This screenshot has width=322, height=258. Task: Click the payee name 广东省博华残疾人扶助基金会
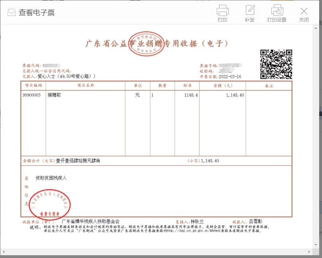point(90,221)
